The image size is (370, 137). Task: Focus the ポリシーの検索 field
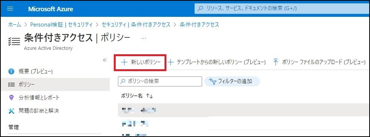coord(160,81)
